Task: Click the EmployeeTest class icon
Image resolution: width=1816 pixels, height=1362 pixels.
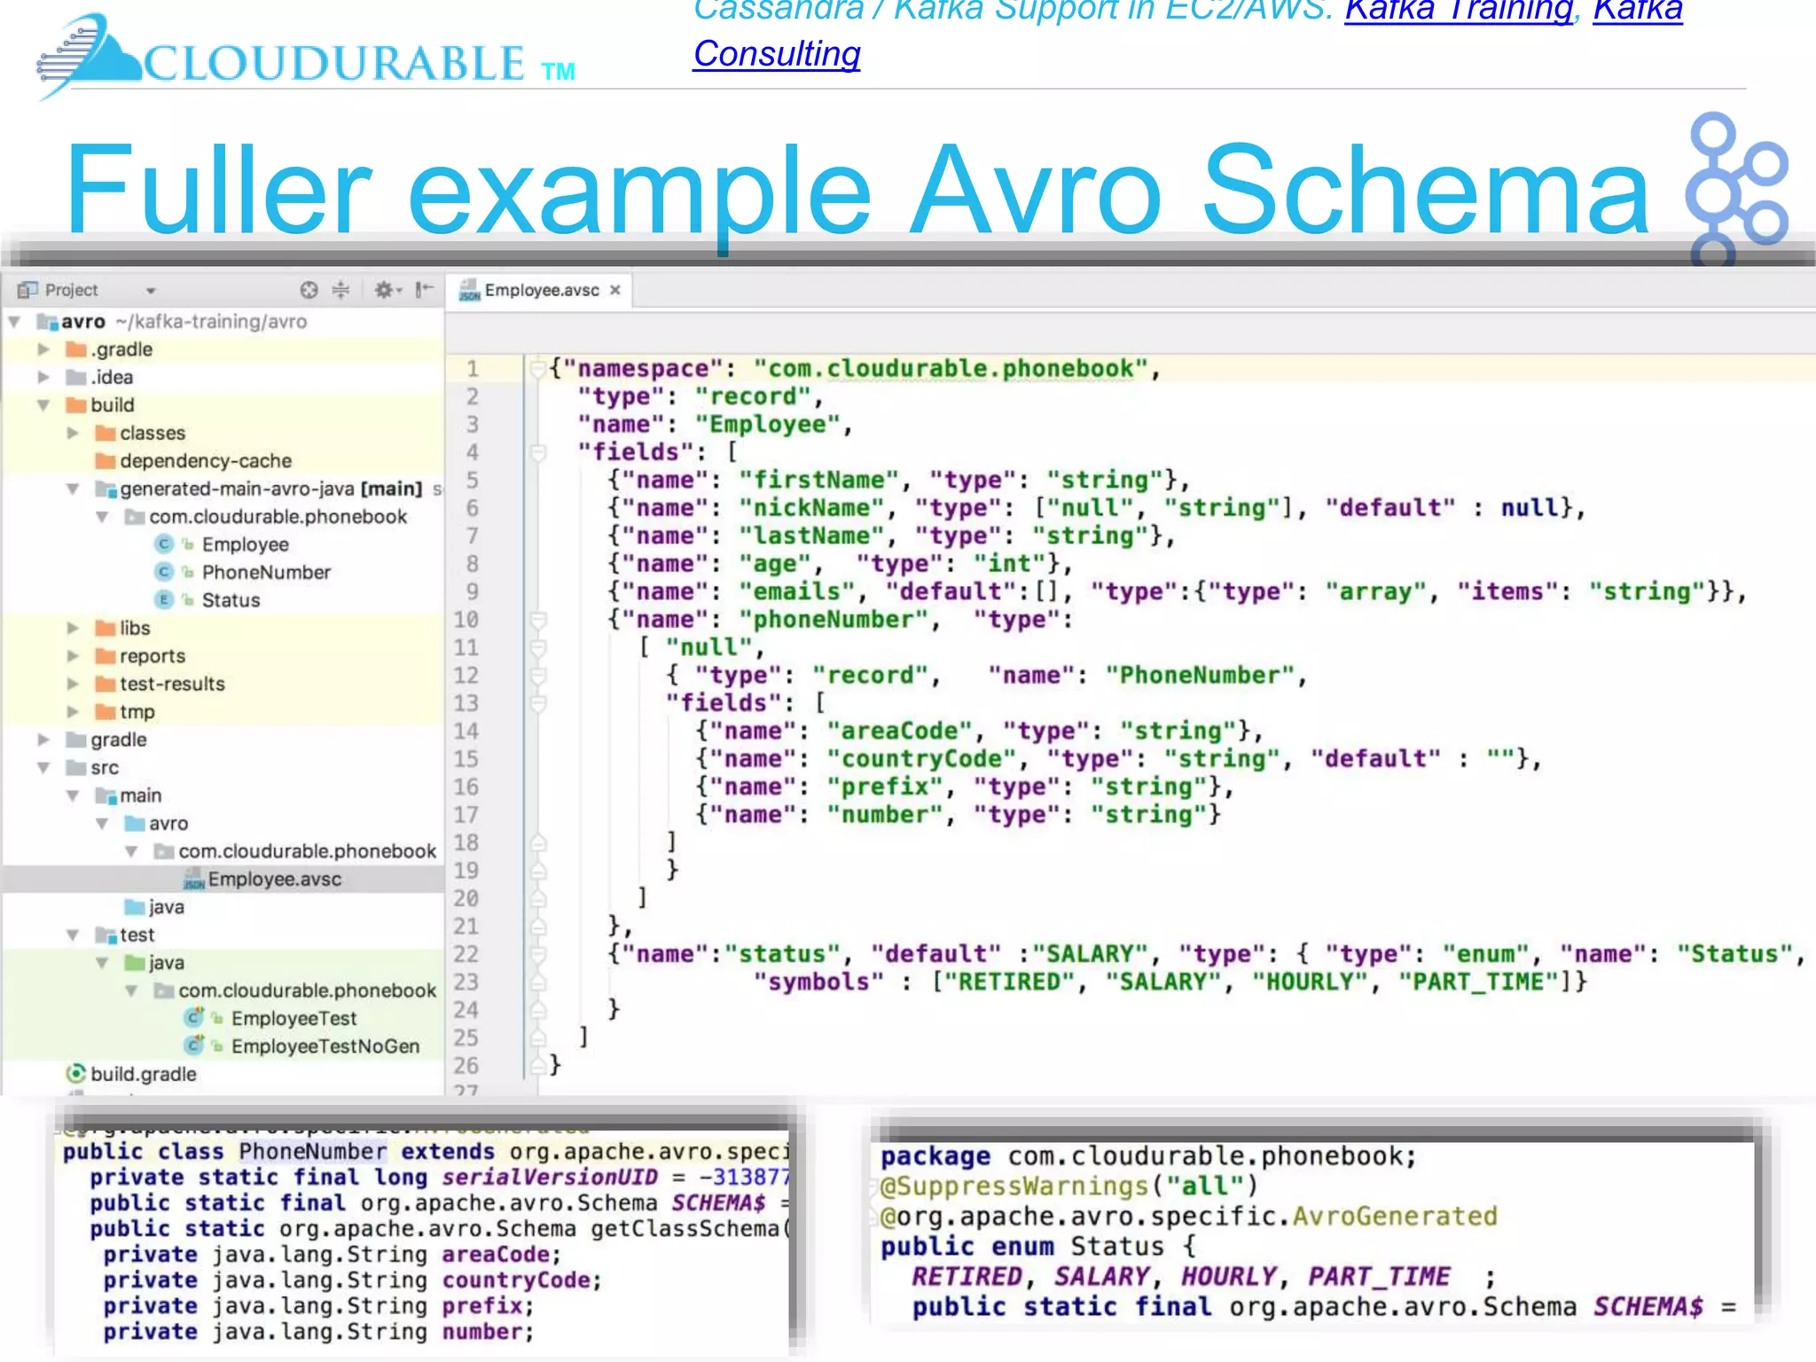Action: pos(194,1018)
